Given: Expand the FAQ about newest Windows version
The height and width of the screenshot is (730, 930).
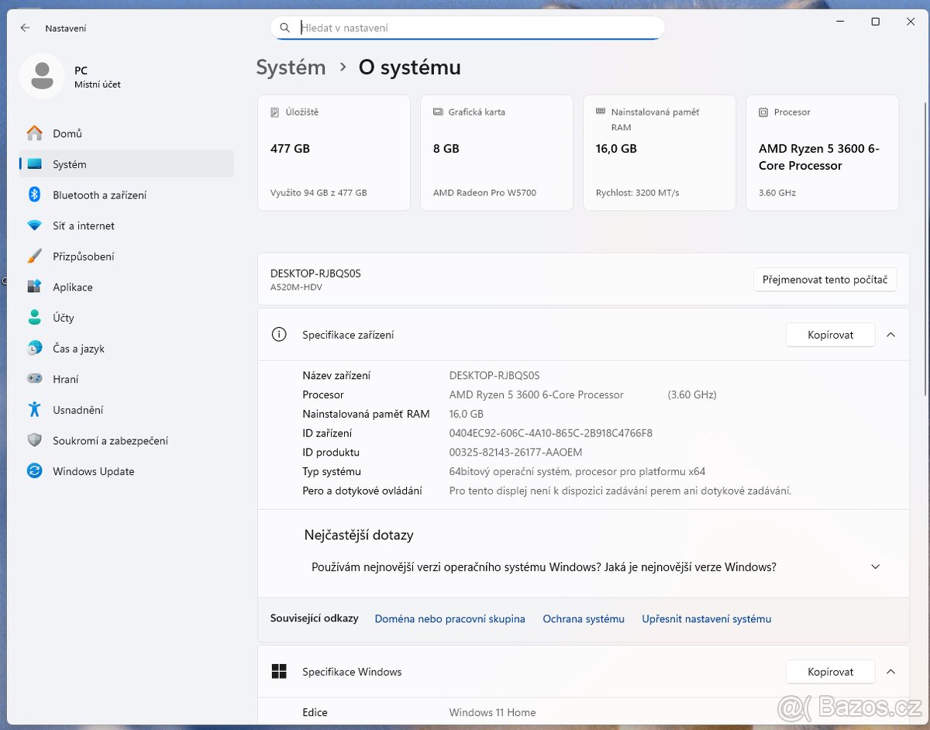Looking at the screenshot, I should coord(875,566).
